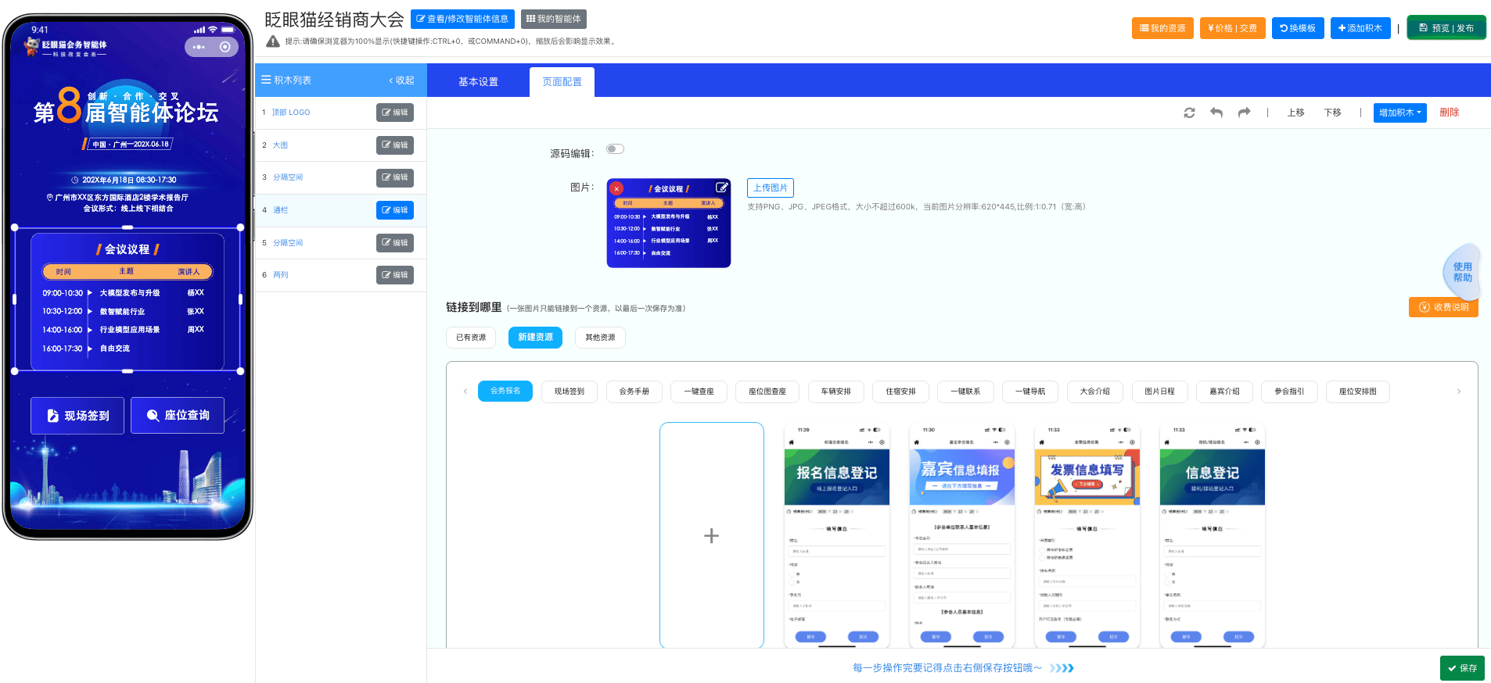Image resolution: width=1491 pixels, height=683 pixels.
Task: Click the redo arrow icon
Action: [x=1244, y=113]
